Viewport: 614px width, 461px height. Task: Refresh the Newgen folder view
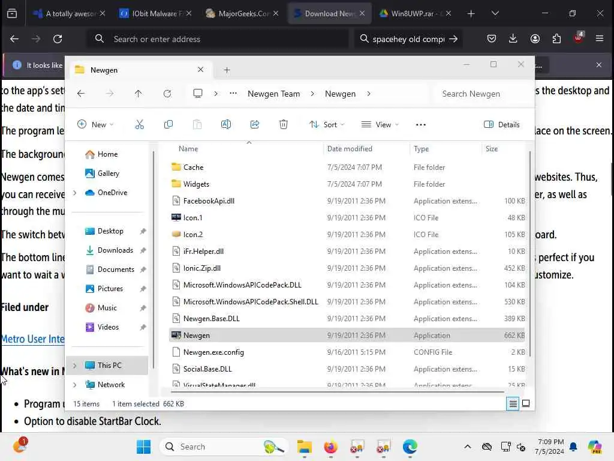pyautogui.click(x=167, y=94)
